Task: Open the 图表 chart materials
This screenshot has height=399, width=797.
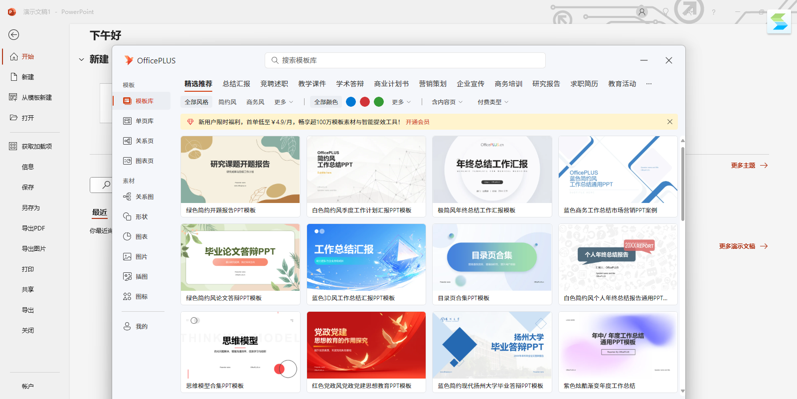Action: click(141, 237)
